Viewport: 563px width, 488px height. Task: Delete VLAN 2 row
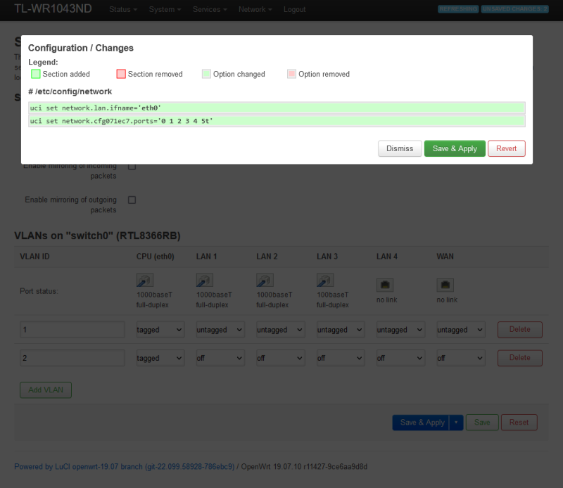pos(519,358)
